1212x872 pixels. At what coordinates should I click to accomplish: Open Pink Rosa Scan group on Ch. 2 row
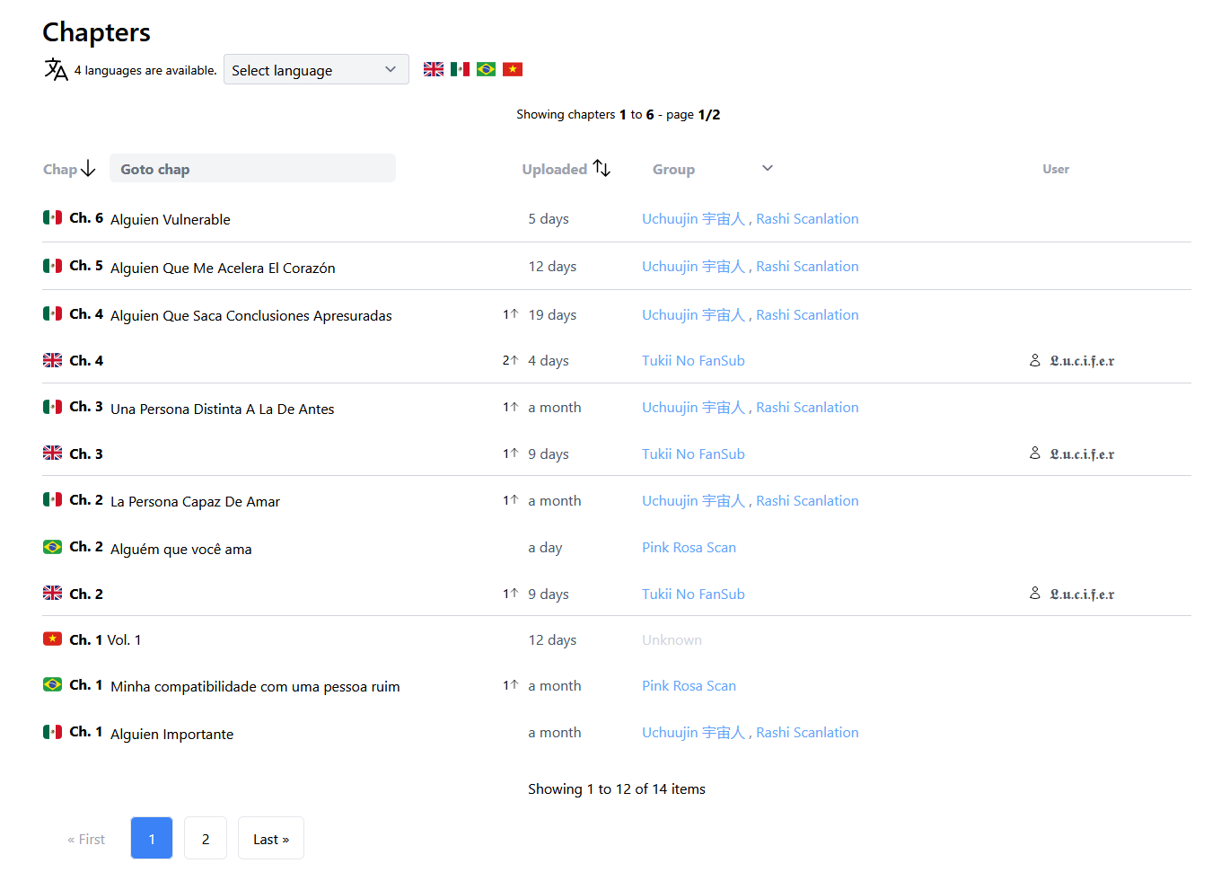(689, 547)
